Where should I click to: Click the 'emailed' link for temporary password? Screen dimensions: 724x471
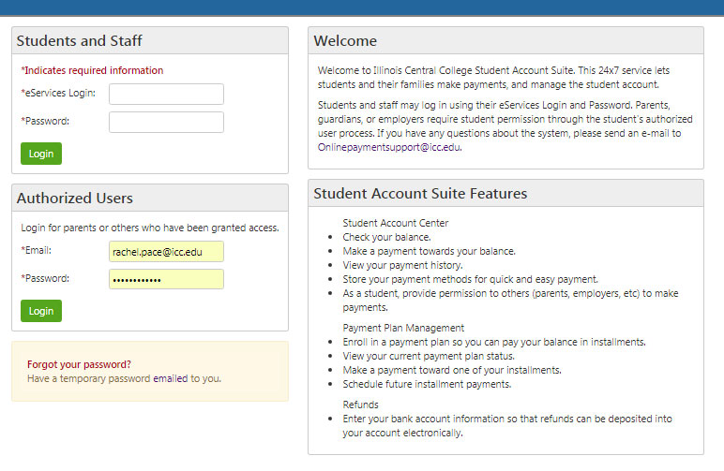171,378
